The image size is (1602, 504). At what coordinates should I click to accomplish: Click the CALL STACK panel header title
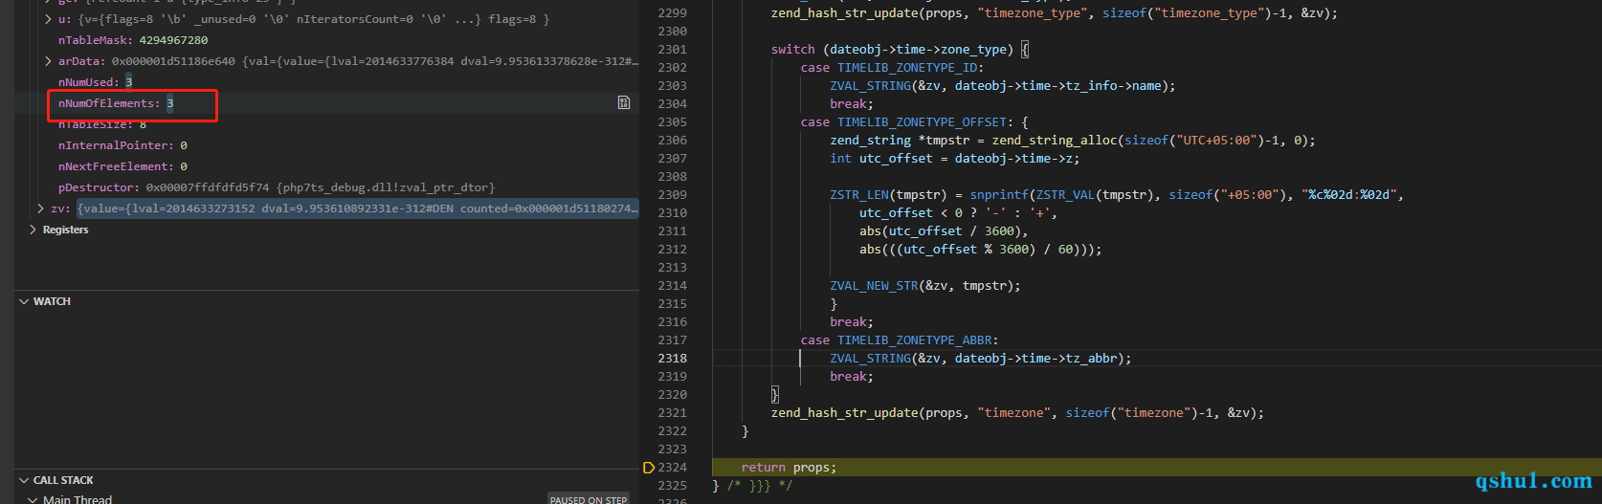pyautogui.click(x=63, y=480)
